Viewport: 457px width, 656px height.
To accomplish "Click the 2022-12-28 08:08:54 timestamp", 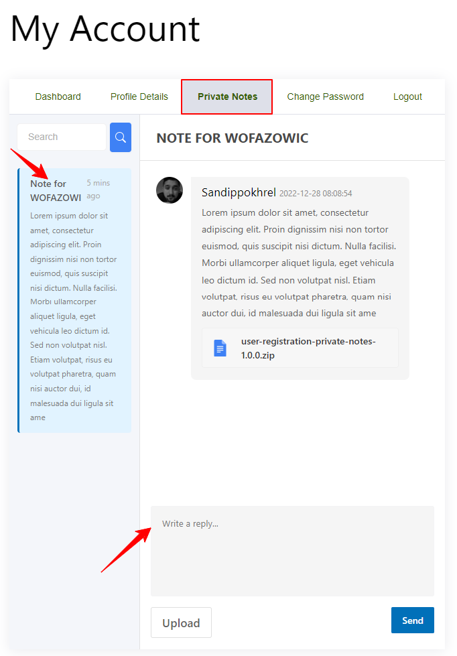I will tap(316, 193).
